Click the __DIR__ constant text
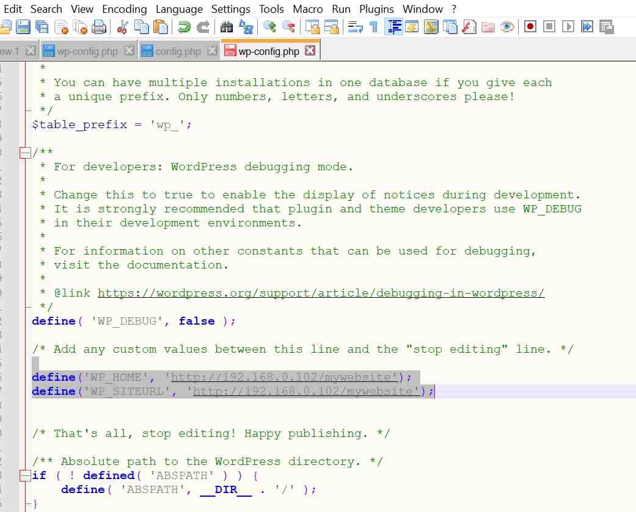 coord(226,489)
